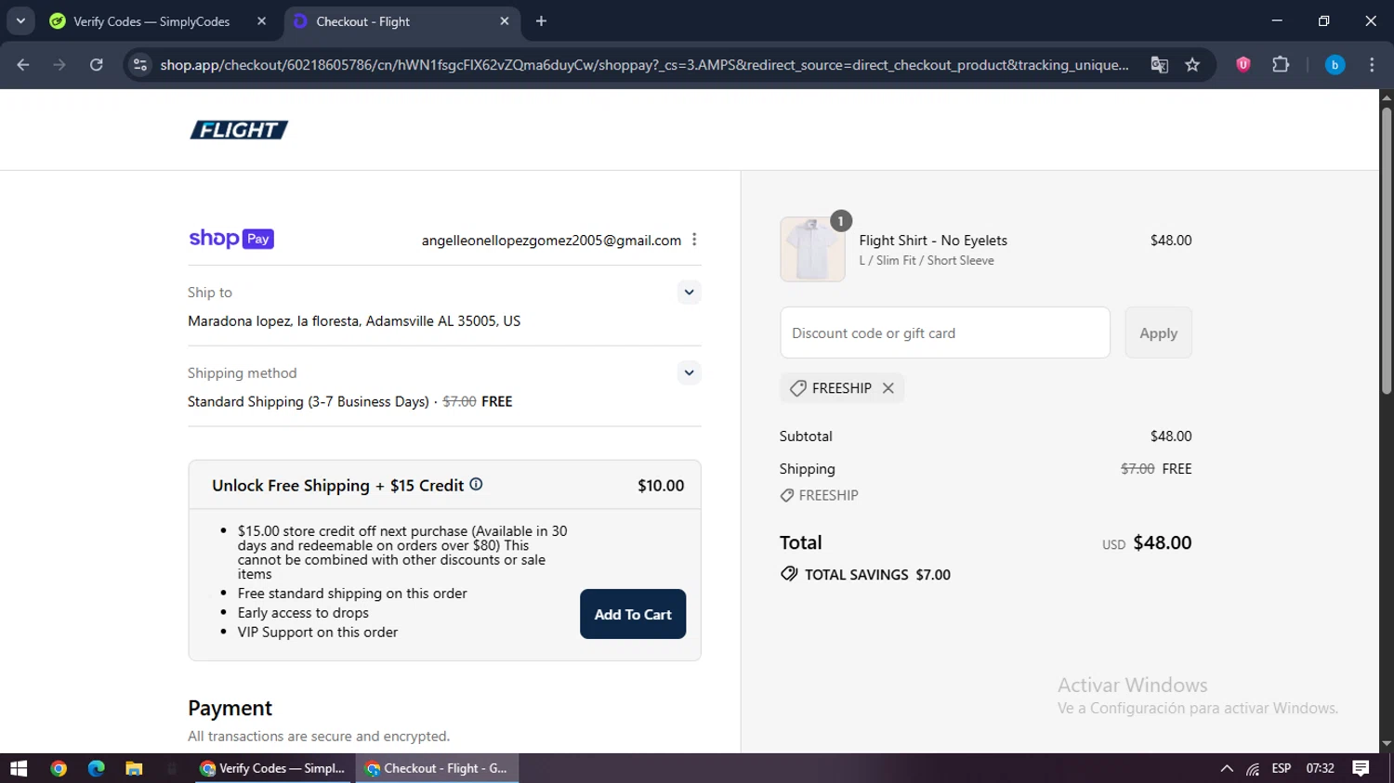Open a new browser tab
This screenshot has width=1394, height=783.
pyautogui.click(x=541, y=21)
